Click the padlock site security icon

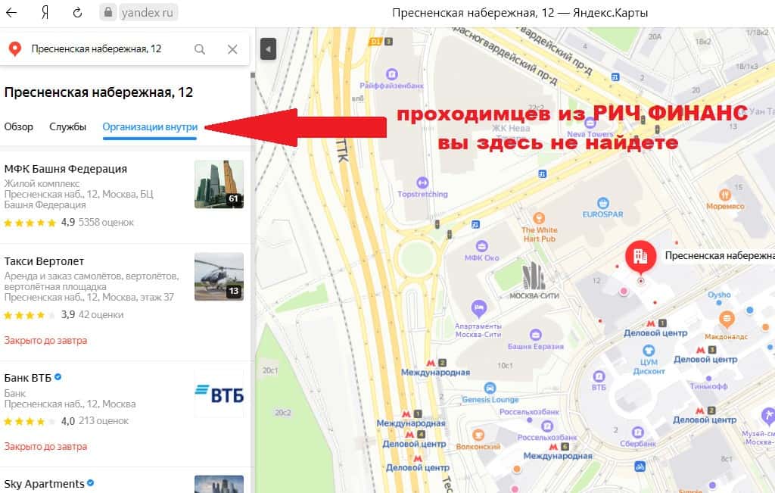107,12
